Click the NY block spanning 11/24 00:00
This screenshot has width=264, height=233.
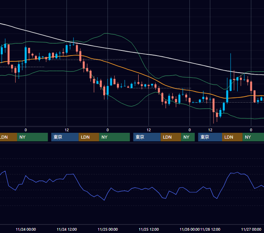(32, 137)
